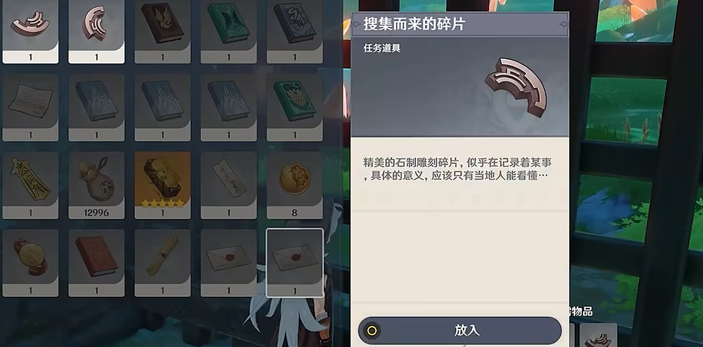
Task: Select the folded paper note item
Action: coord(30,107)
